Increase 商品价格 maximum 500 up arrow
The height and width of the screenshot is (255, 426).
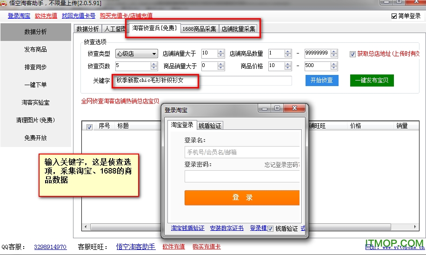point(334,64)
